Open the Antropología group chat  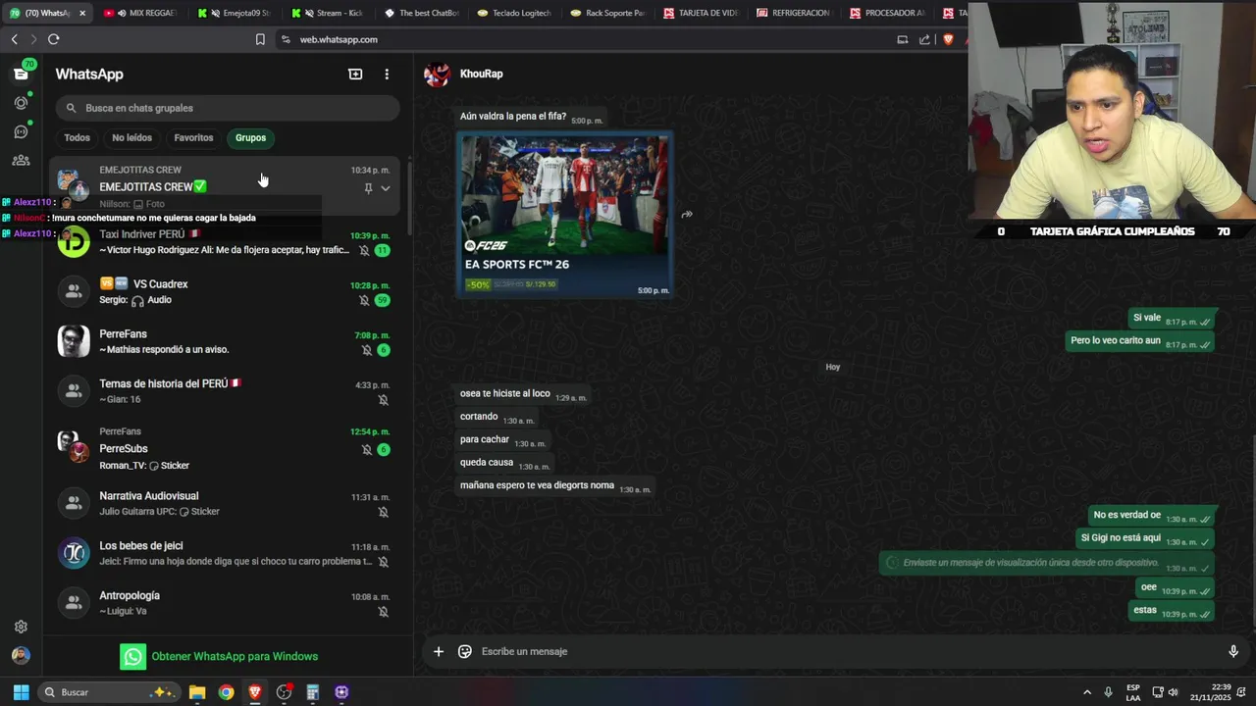pos(228,603)
